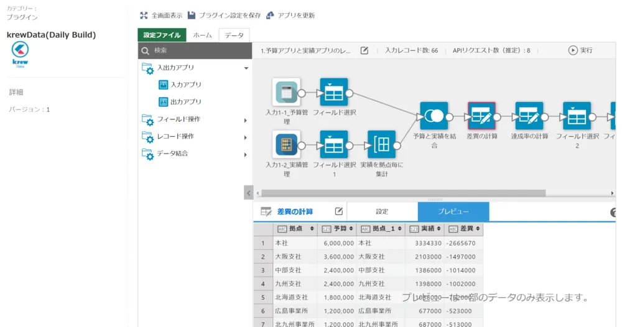The width and height of the screenshot is (622, 327).
Task: Sort by the 予算 column header
Action: point(339,229)
